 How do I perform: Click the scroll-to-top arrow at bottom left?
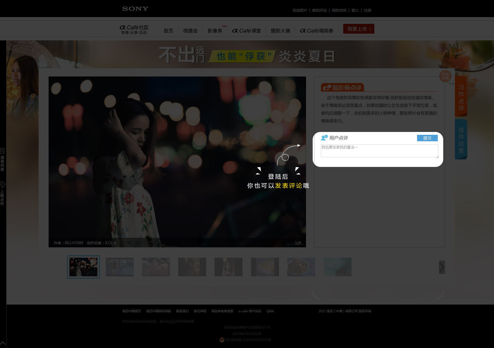coord(3,343)
